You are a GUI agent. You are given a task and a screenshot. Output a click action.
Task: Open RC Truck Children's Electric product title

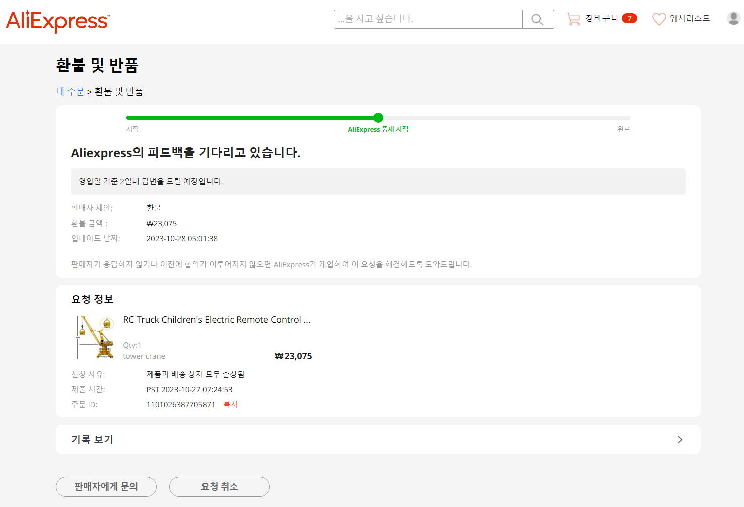[217, 320]
